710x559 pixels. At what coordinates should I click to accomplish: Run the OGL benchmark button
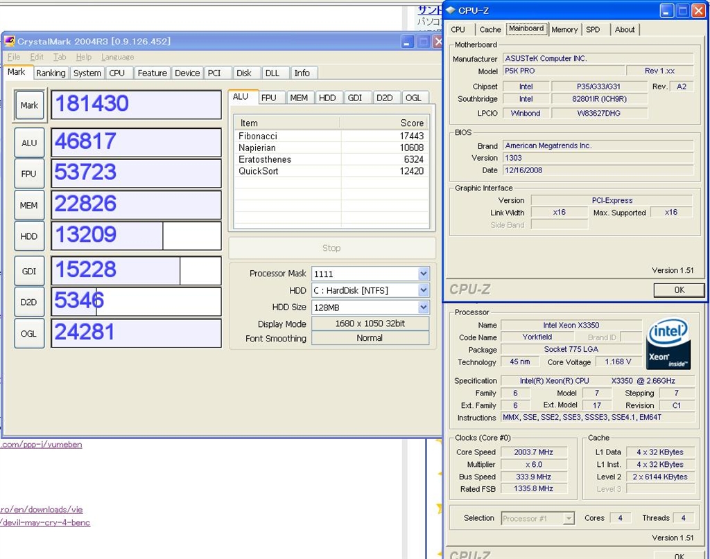tap(29, 333)
